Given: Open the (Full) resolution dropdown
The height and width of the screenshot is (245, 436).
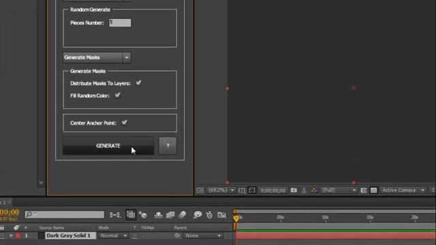Looking at the screenshot, I should point(339,191).
